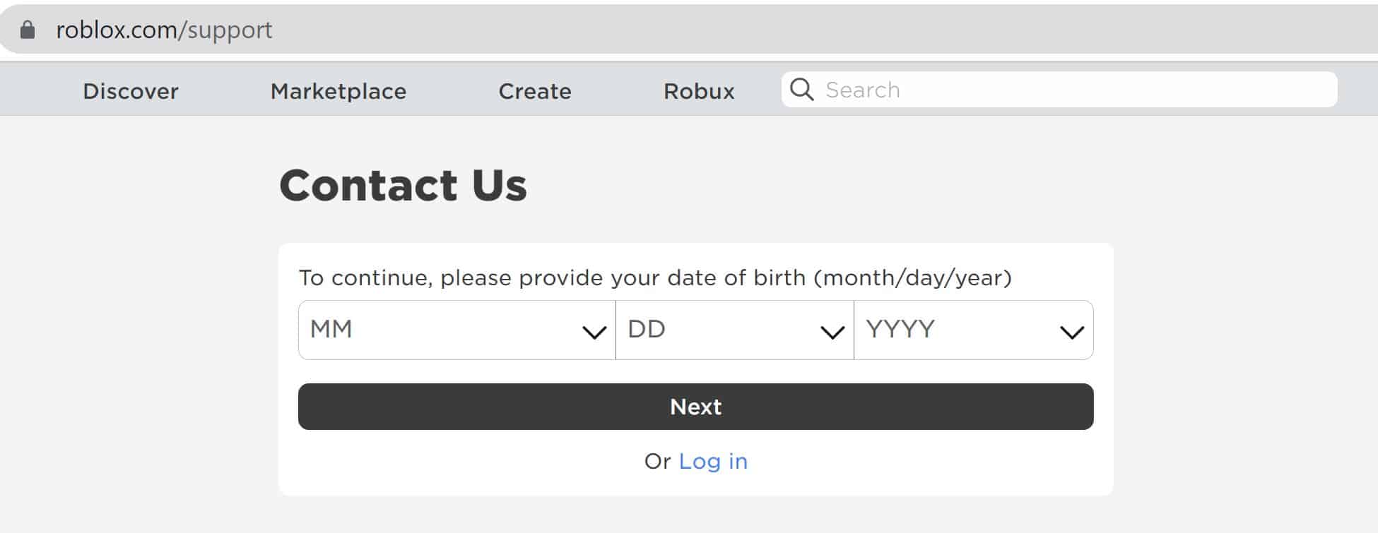Open the DD day dropdown

(735, 330)
